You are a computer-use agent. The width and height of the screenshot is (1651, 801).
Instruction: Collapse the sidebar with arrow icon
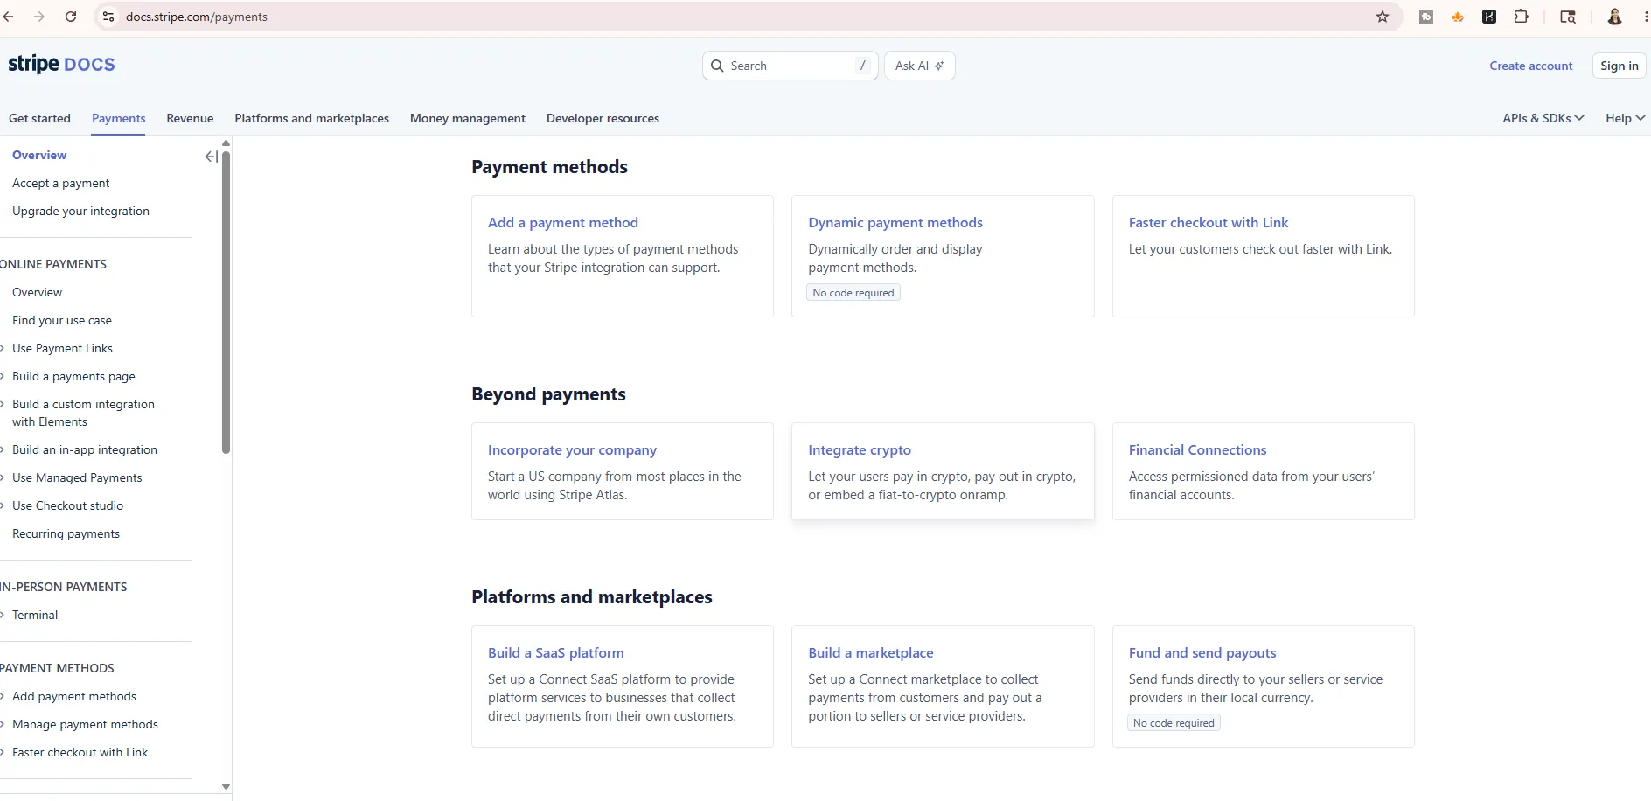[x=211, y=157]
